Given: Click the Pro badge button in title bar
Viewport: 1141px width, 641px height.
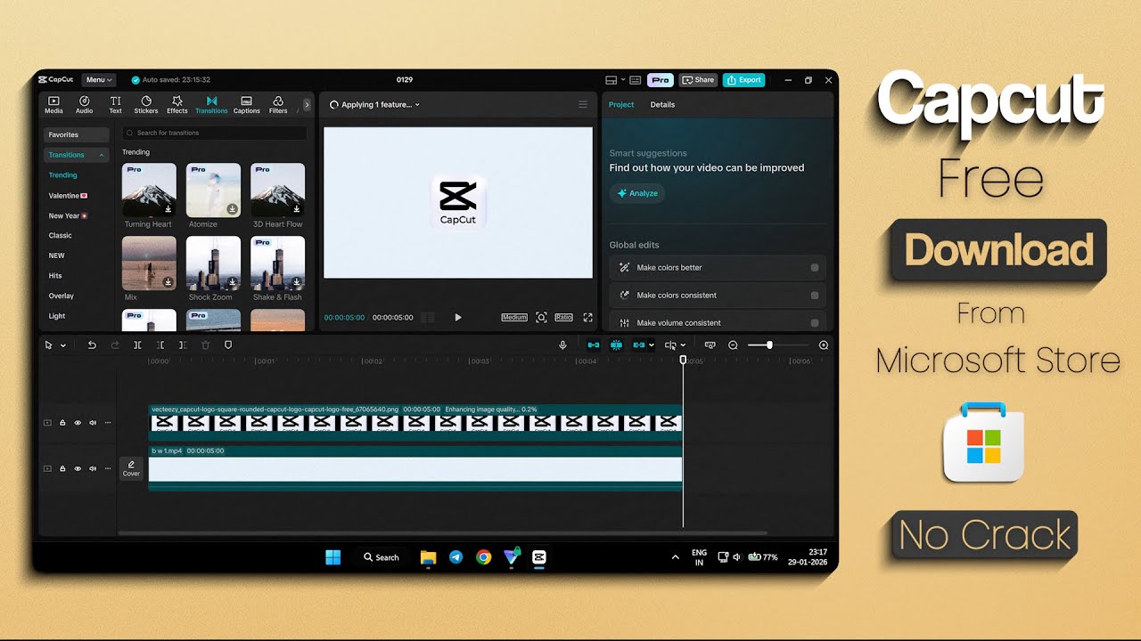Looking at the screenshot, I should coord(661,80).
